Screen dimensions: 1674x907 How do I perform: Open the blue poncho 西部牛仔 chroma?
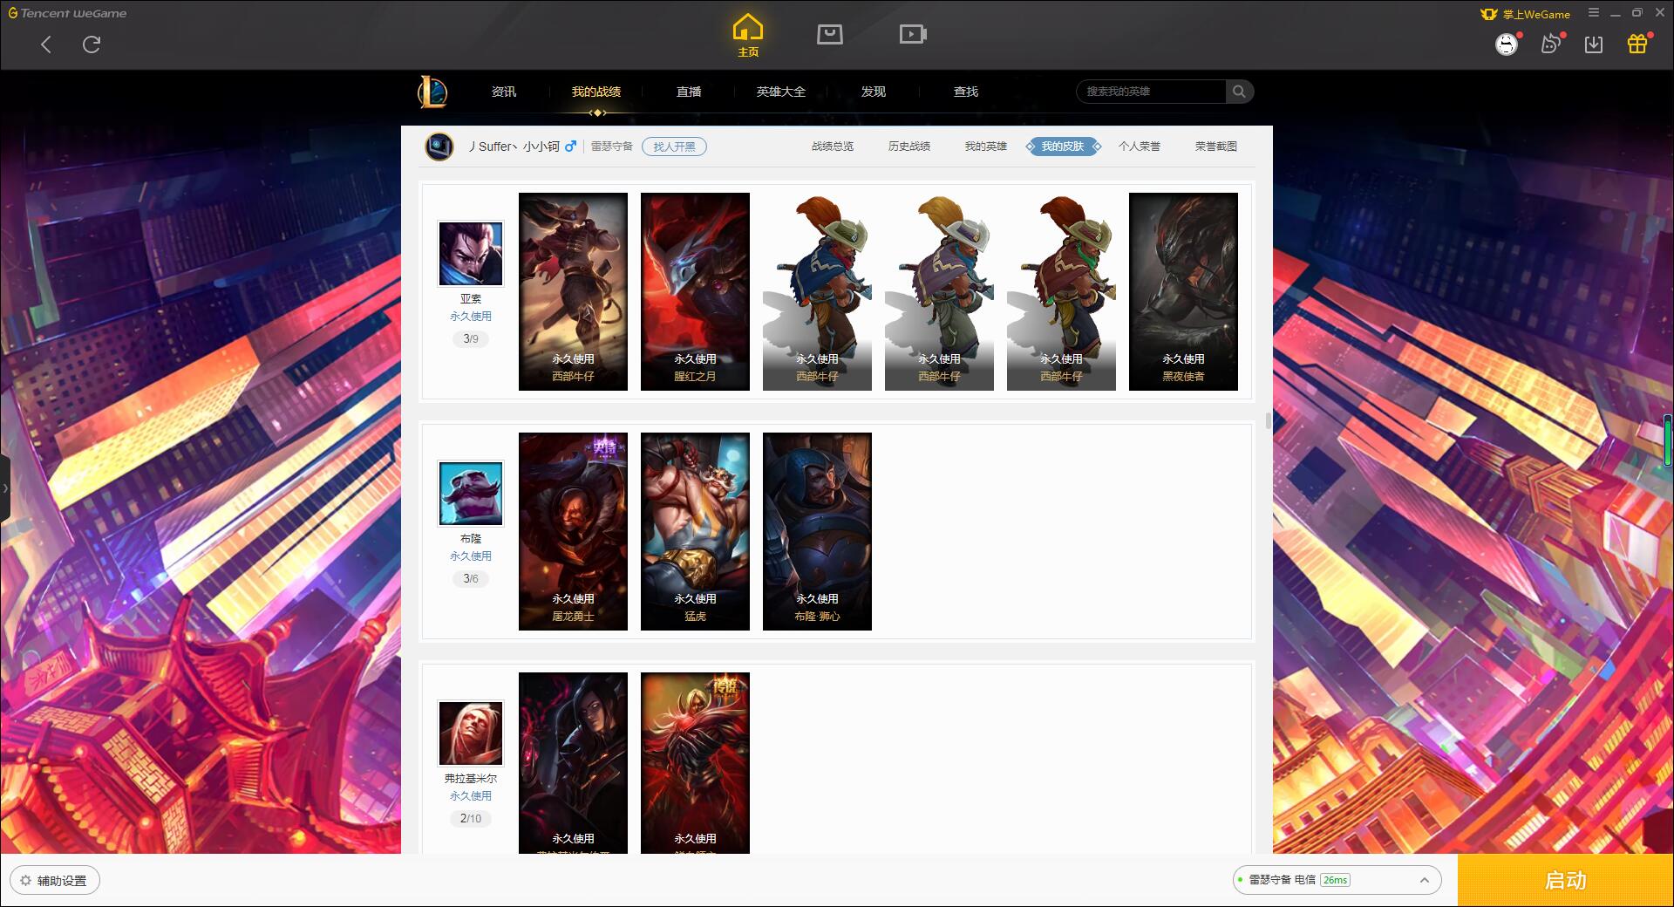(817, 291)
